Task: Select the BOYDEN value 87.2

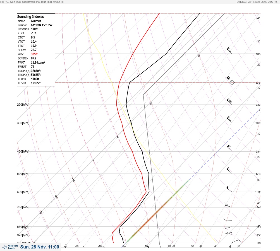Action: click(x=33, y=58)
